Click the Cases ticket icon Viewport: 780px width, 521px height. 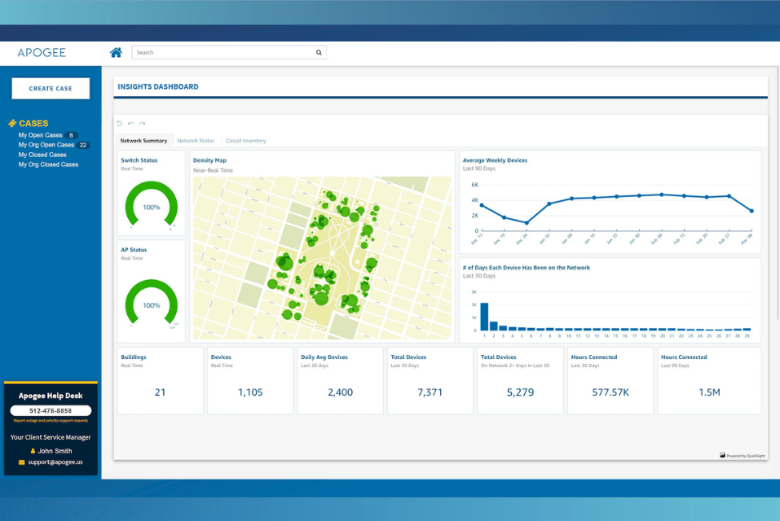point(12,124)
